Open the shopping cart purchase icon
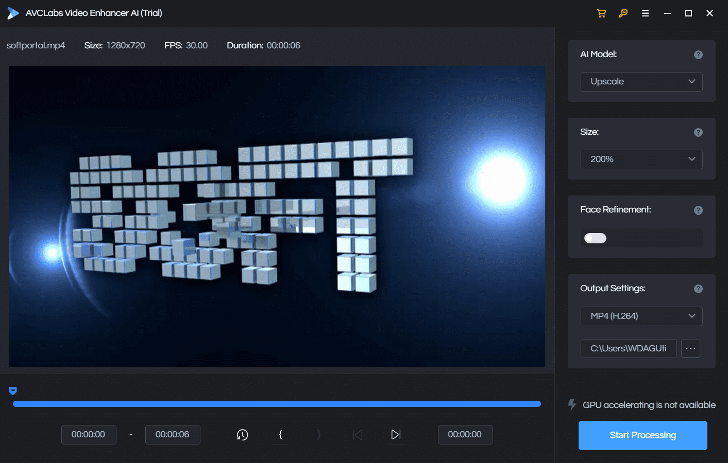Image resolution: width=728 pixels, height=463 pixels. (601, 13)
